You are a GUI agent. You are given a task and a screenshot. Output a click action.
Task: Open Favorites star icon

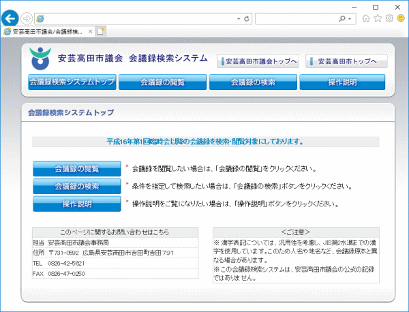[378, 18]
